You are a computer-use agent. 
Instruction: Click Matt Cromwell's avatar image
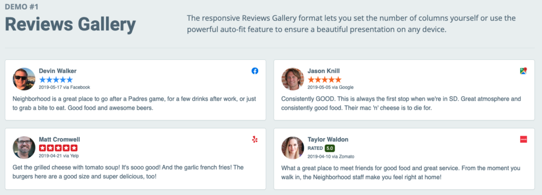(24, 148)
